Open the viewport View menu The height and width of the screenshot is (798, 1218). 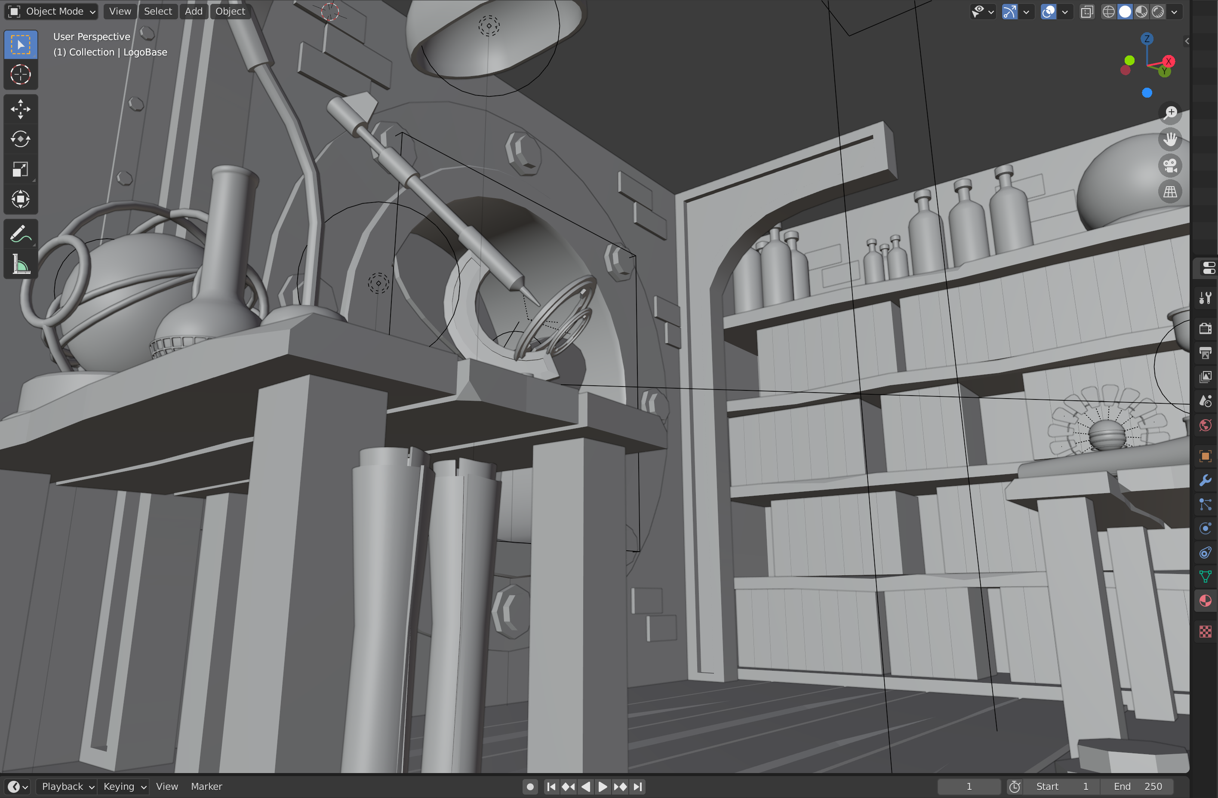point(120,11)
